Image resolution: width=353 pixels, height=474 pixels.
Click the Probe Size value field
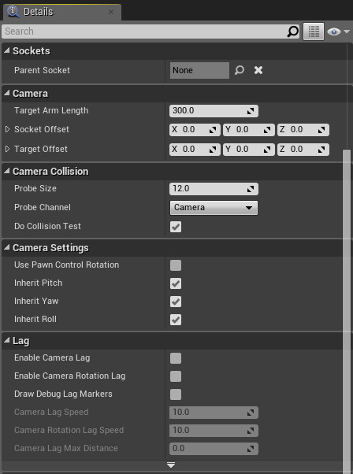(x=214, y=189)
